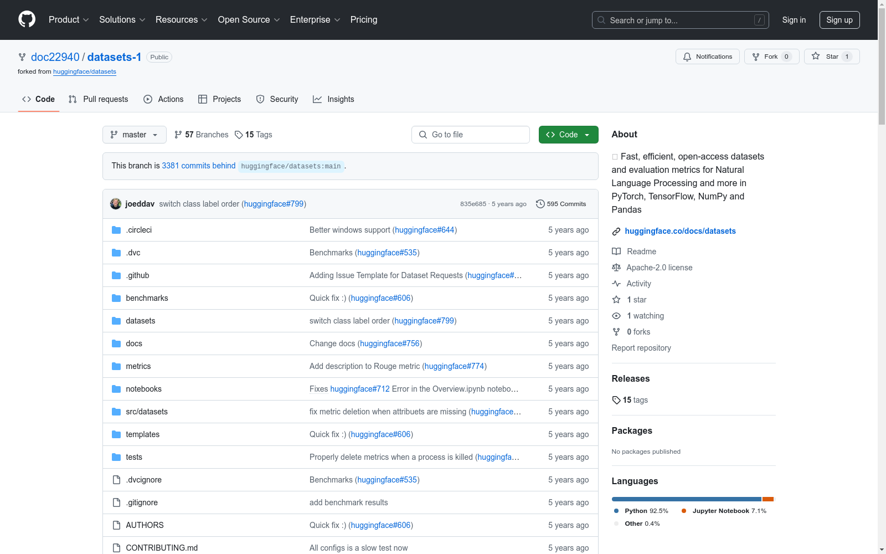
Task: Go to the Actions tab
Action: (163, 99)
